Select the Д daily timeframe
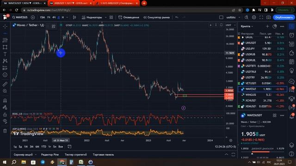This screenshot has width=296, height=166. (x=59, y=18)
